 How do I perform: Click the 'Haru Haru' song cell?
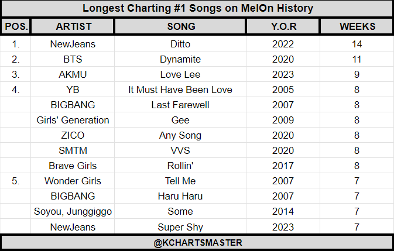pos(180,196)
